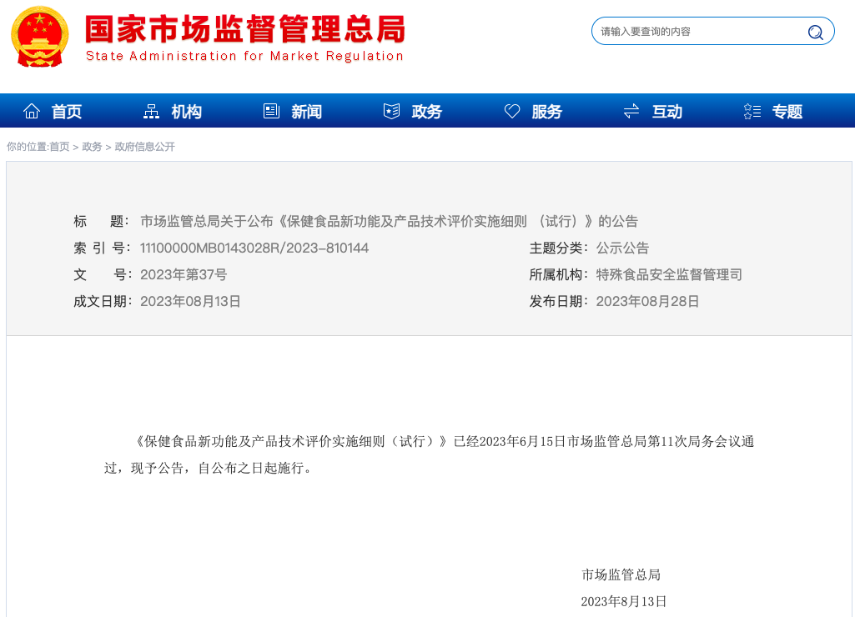The height and width of the screenshot is (617, 855).
Task: Open the 机构 navigation menu item
Action: coord(187,112)
